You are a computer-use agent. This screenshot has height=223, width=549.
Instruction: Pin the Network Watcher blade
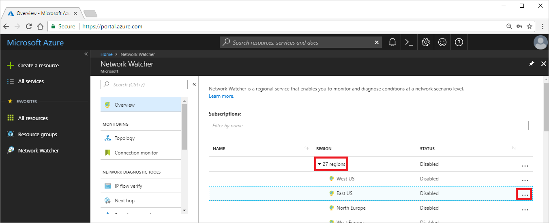pos(531,64)
